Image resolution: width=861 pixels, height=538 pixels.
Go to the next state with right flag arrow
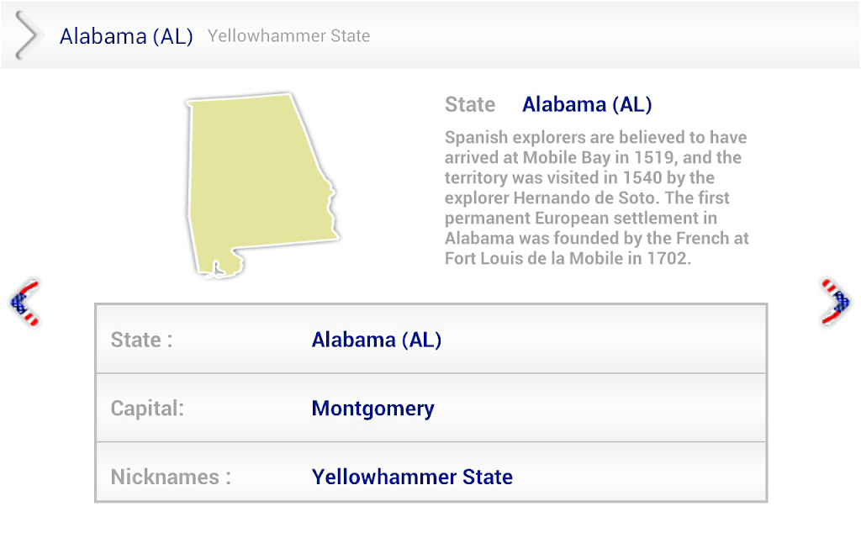(x=835, y=302)
